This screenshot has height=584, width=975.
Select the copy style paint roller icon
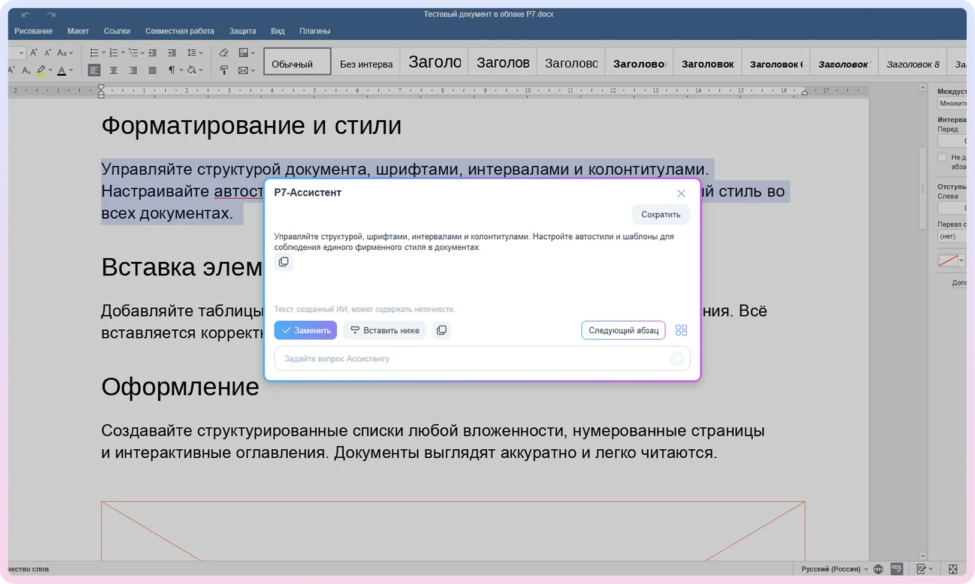[x=224, y=71]
